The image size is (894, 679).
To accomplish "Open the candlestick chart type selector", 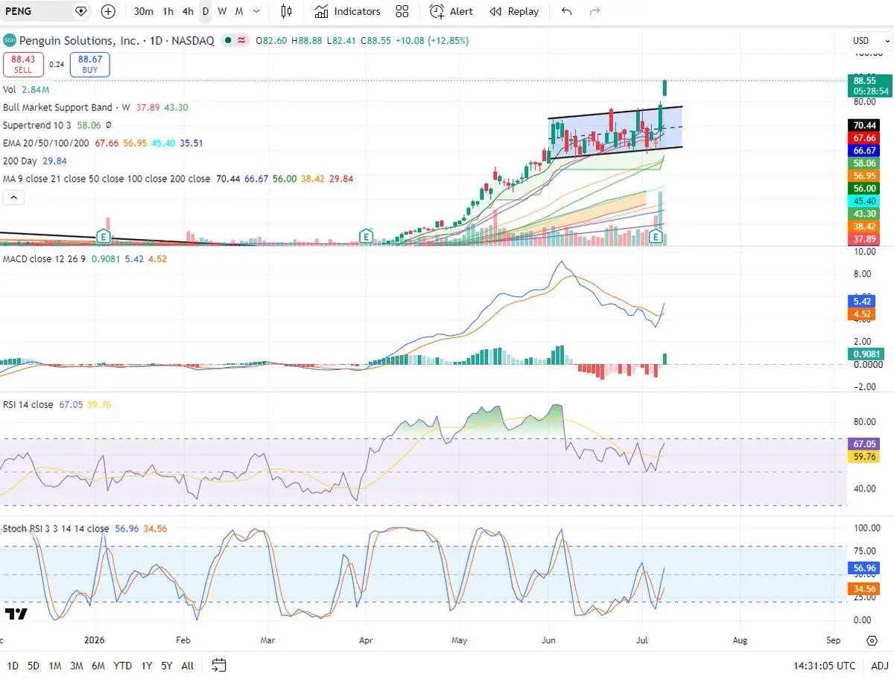I will pos(286,11).
